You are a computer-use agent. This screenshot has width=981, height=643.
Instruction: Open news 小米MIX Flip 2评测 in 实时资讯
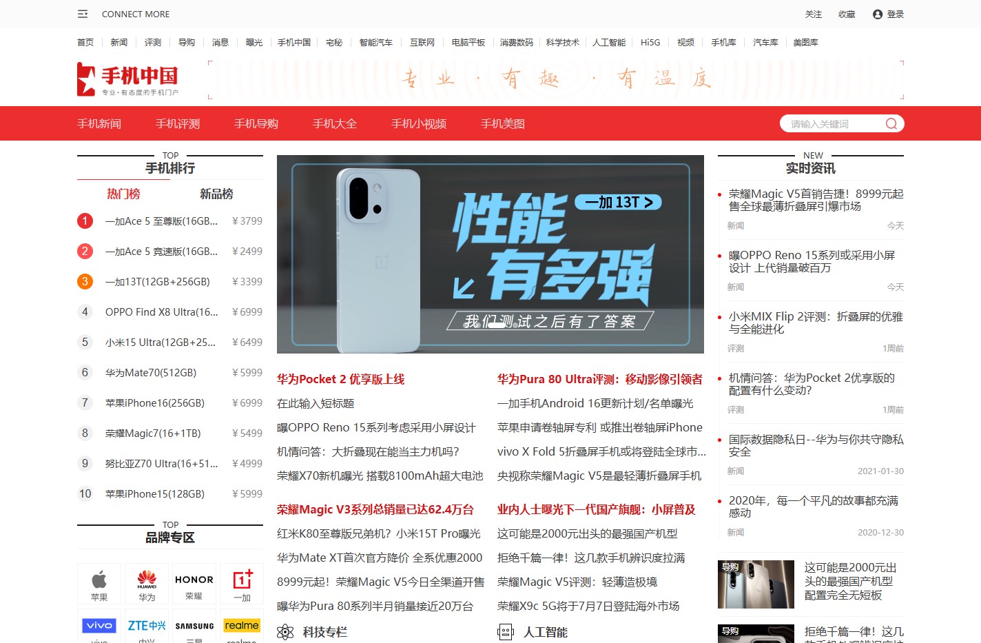tap(816, 323)
